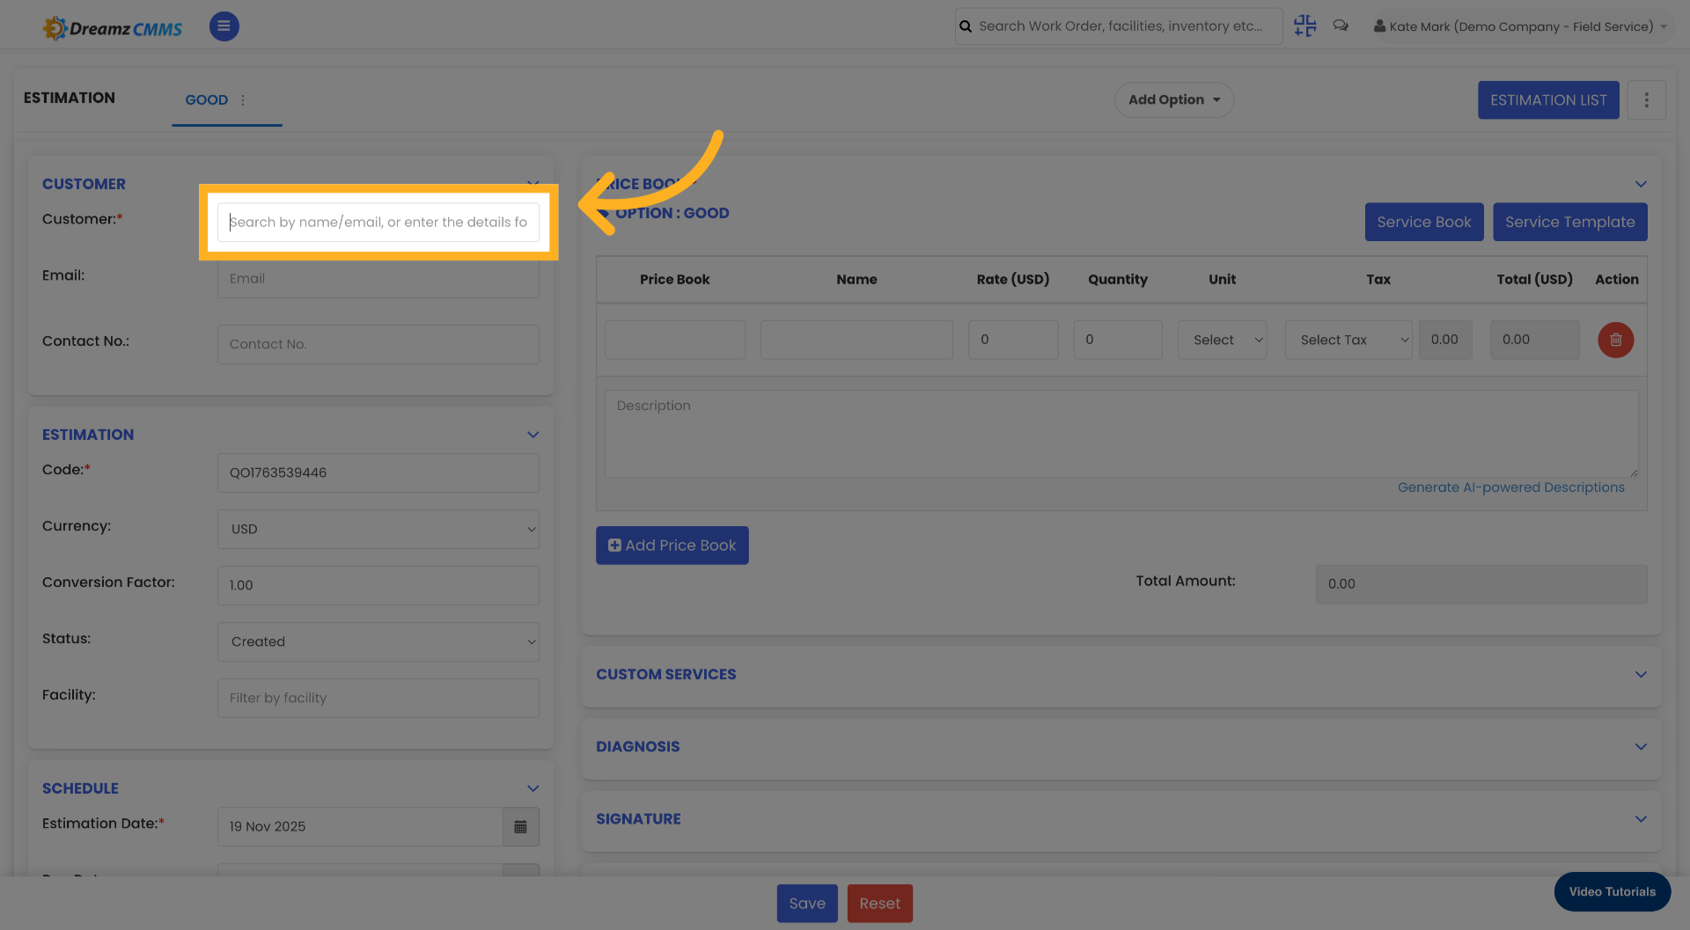Viewport: 1690px width, 930px height.
Task: Click the Video Tutorials button
Action: coord(1612,891)
